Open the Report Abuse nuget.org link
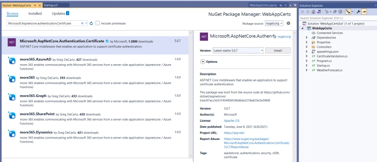377x162 pixels. click(257, 143)
